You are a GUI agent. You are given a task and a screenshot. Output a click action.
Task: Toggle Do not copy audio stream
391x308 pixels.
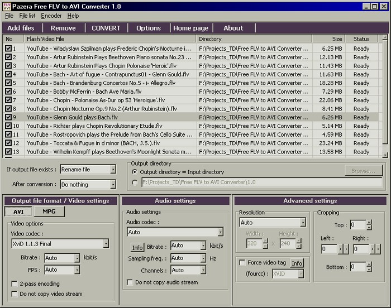click(130, 282)
